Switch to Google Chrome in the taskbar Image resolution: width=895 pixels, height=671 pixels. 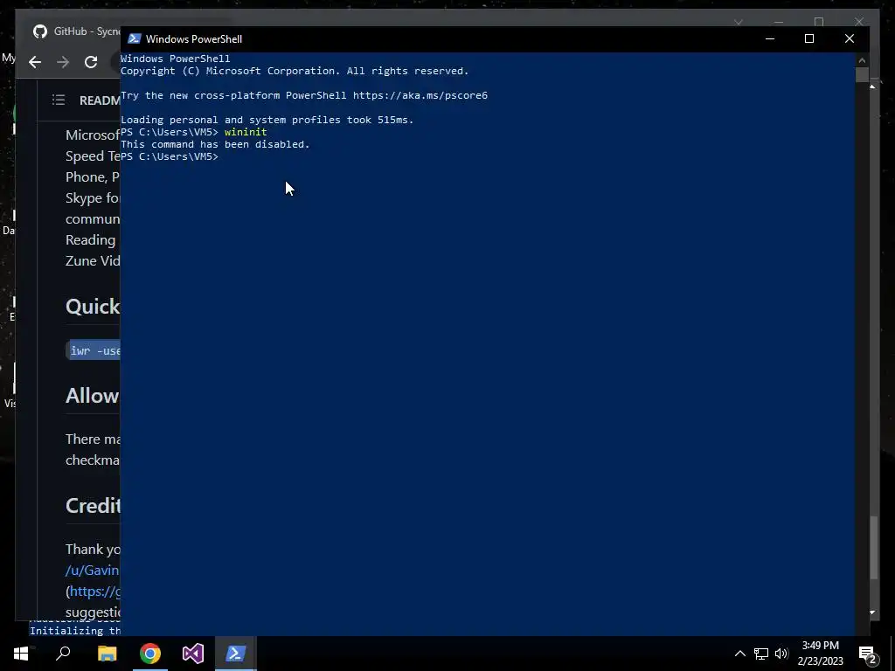click(x=150, y=654)
